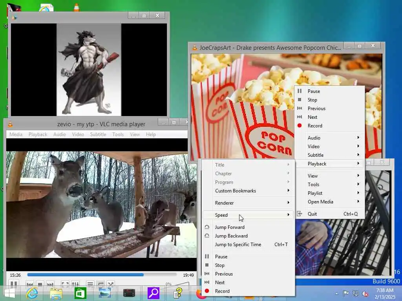Screen dimensions: 402x301
Task: Click the VLC cone icon in zevio title bar
Action: [11, 124]
